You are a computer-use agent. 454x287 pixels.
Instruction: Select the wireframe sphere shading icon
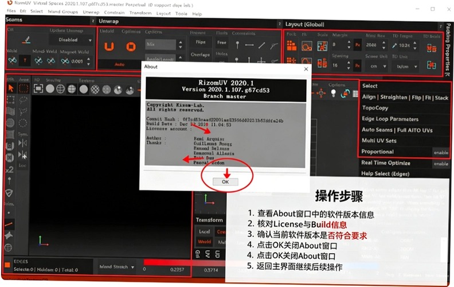point(61,89)
